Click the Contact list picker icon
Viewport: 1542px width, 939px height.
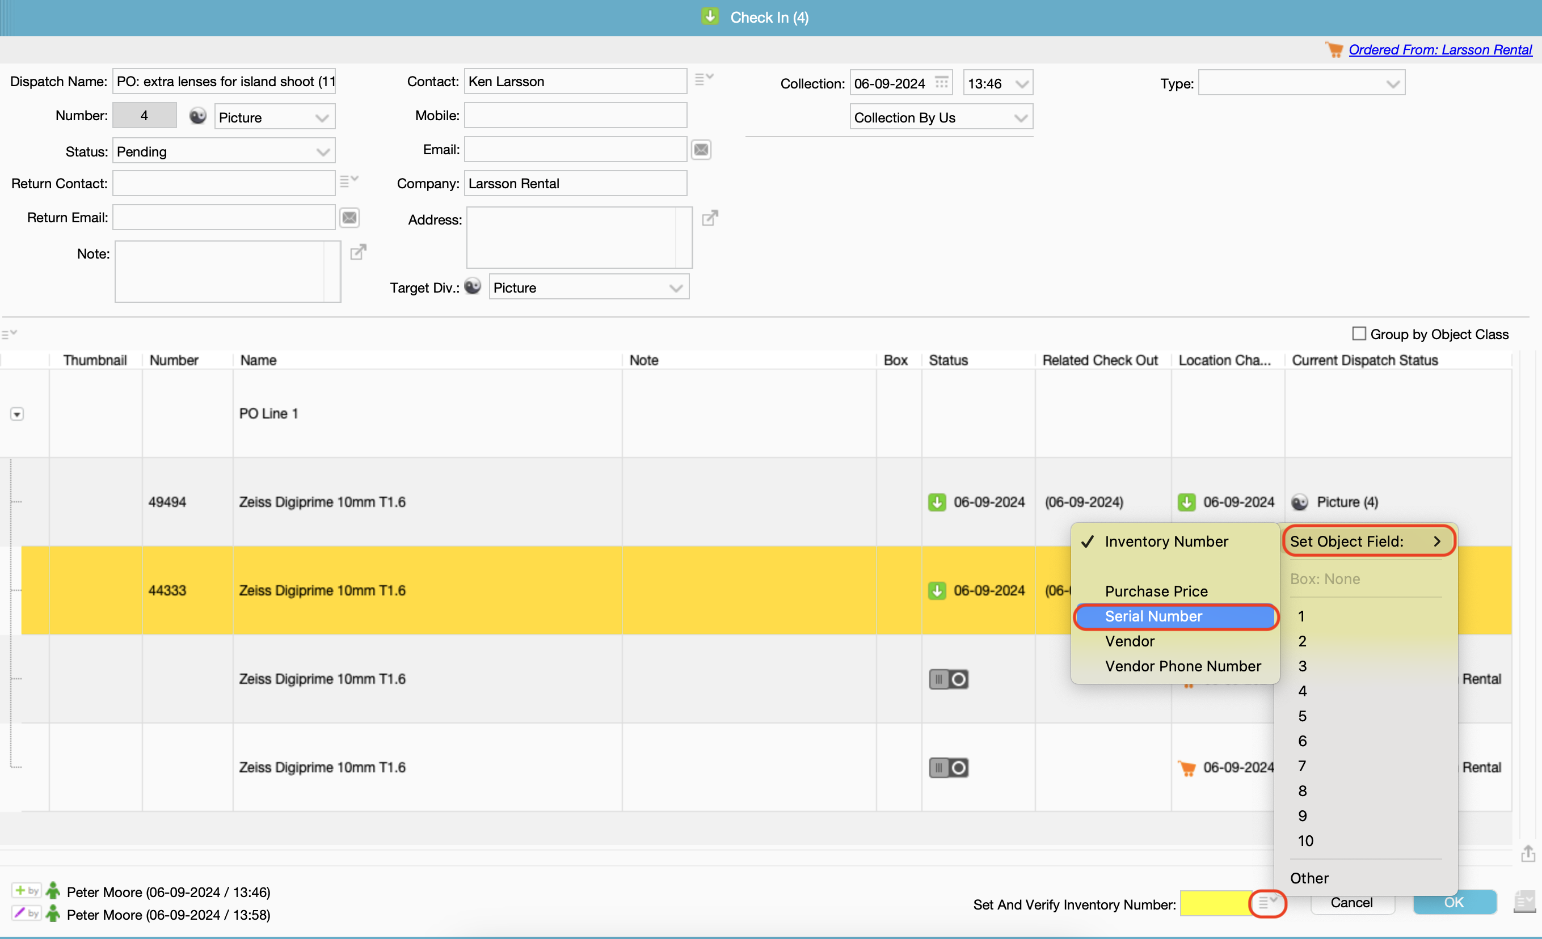(x=703, y=79)
